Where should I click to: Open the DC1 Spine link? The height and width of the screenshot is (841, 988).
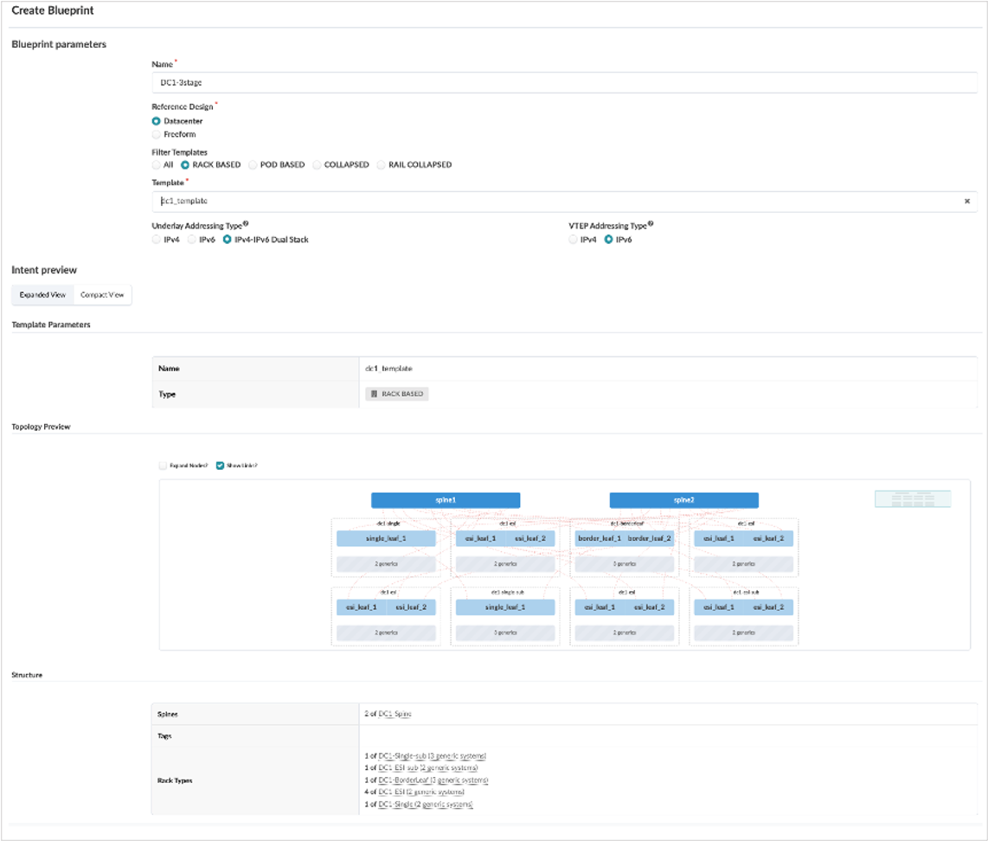(395, 715)
